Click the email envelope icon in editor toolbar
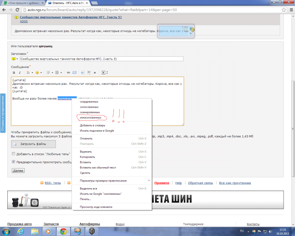The image size is (295, 236). tap(74, 73)
